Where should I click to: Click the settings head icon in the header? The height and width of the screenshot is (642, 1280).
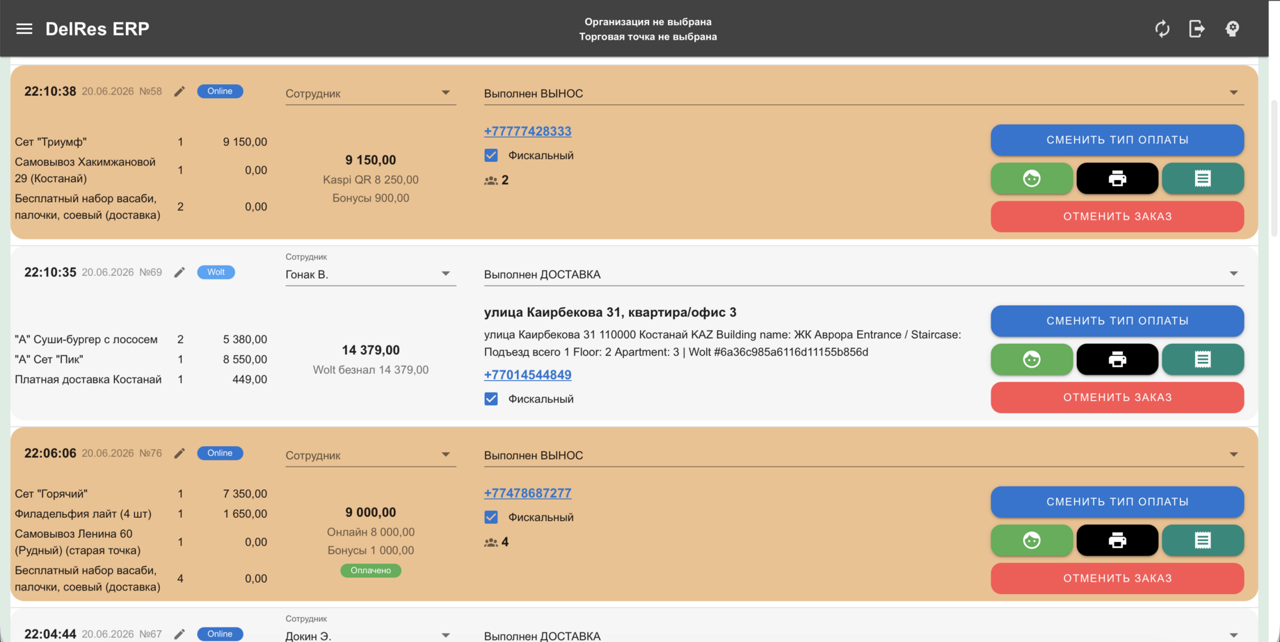(1232, 28)
